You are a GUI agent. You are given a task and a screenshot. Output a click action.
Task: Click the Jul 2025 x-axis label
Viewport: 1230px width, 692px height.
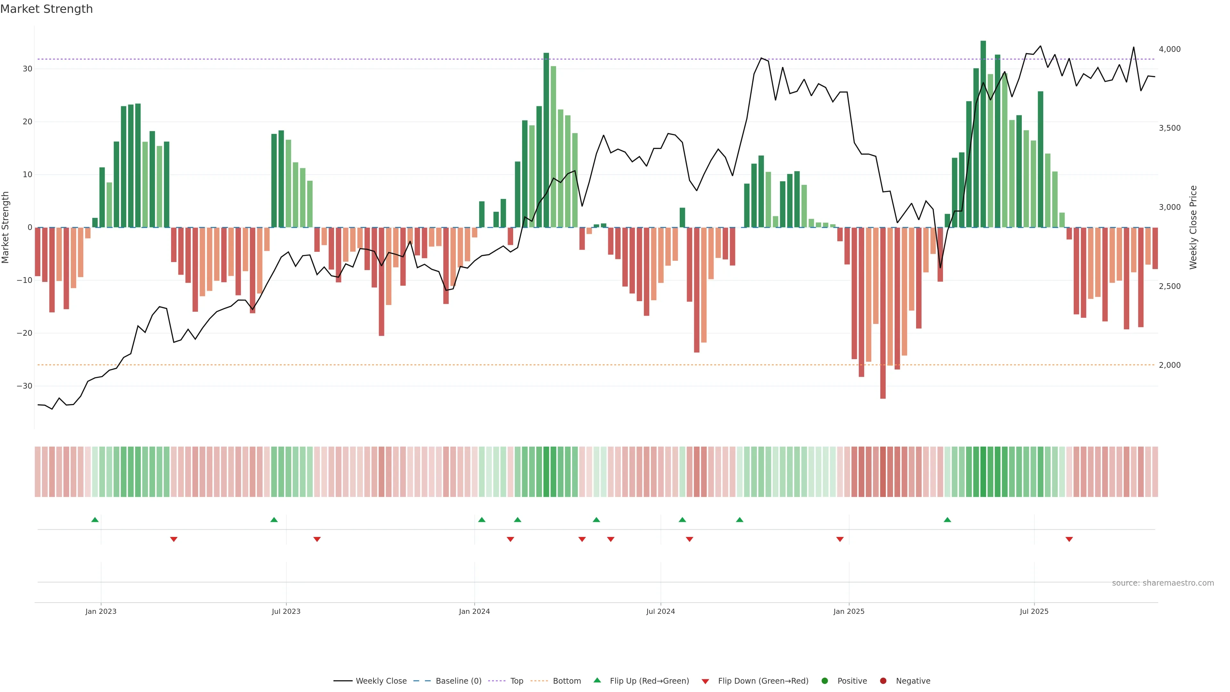click(1034, 611)
